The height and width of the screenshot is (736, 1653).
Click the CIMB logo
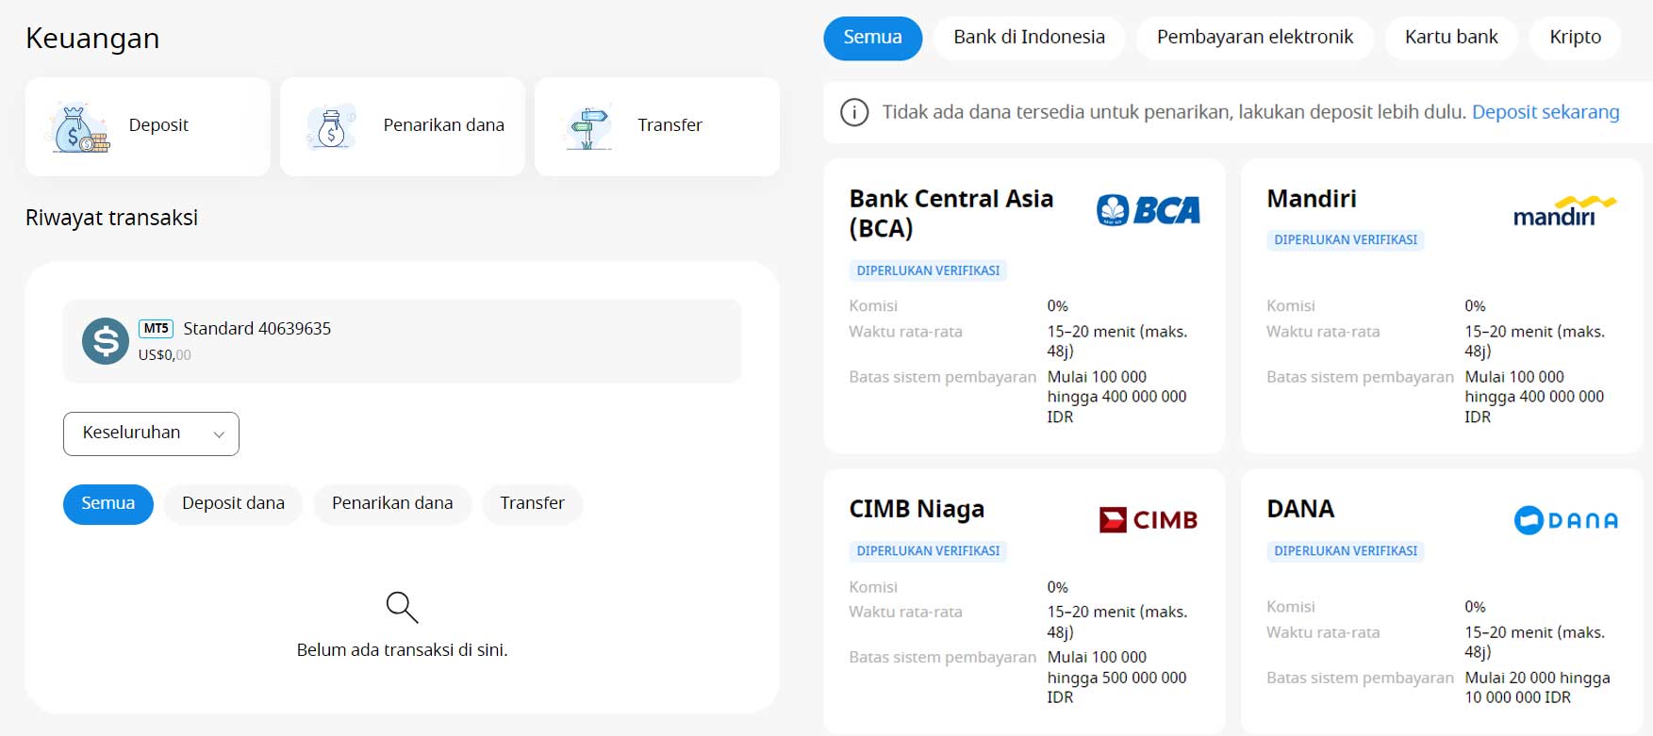(1148, 519)
